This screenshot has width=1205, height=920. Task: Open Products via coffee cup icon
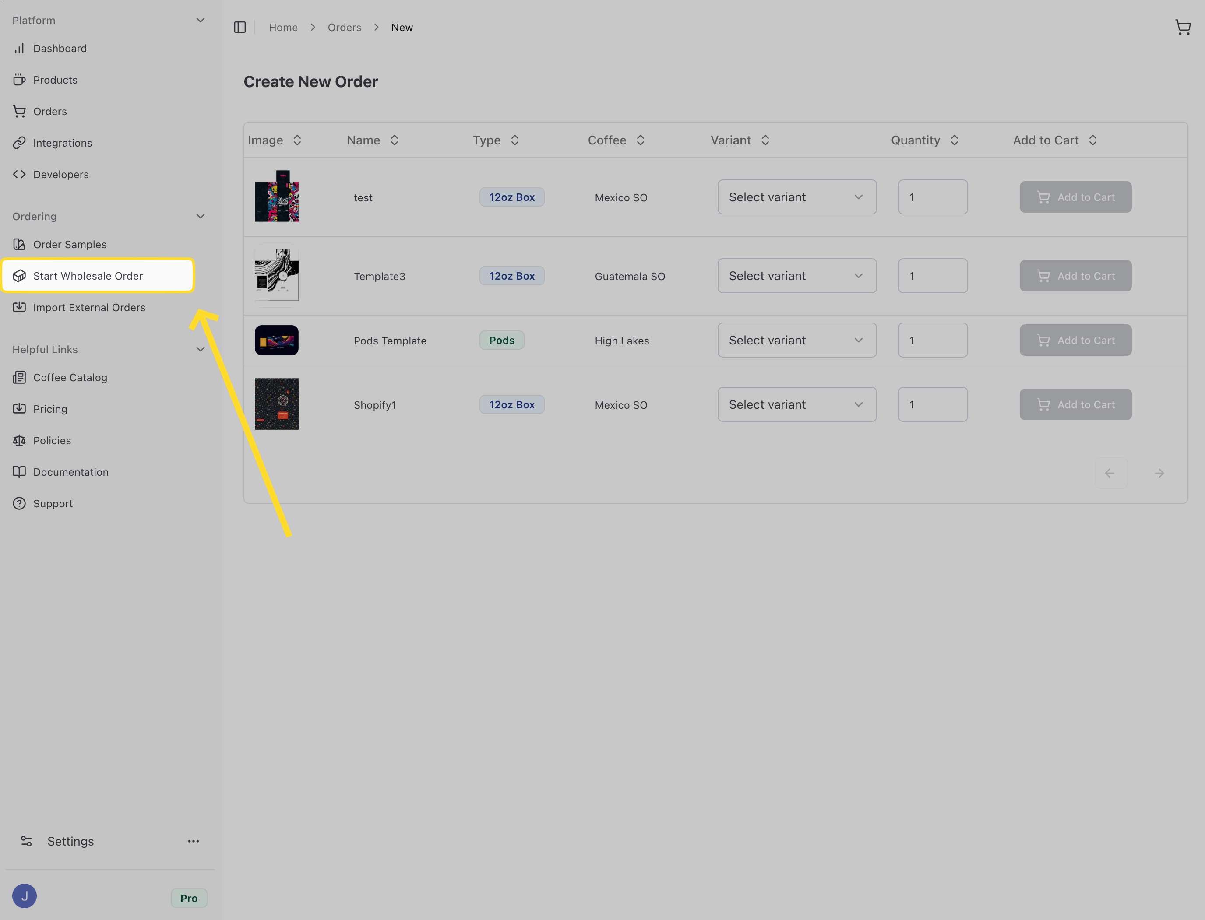19,80
